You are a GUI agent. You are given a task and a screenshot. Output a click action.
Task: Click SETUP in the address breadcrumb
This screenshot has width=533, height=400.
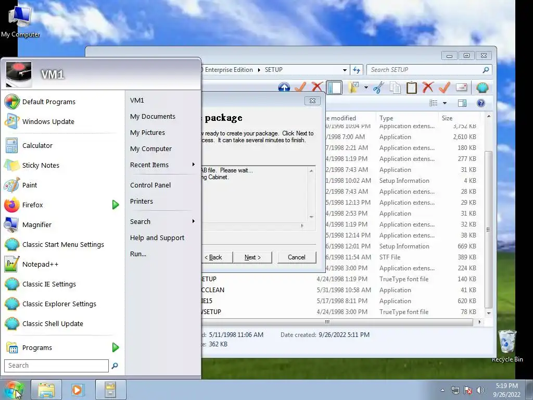coord(274,70)
